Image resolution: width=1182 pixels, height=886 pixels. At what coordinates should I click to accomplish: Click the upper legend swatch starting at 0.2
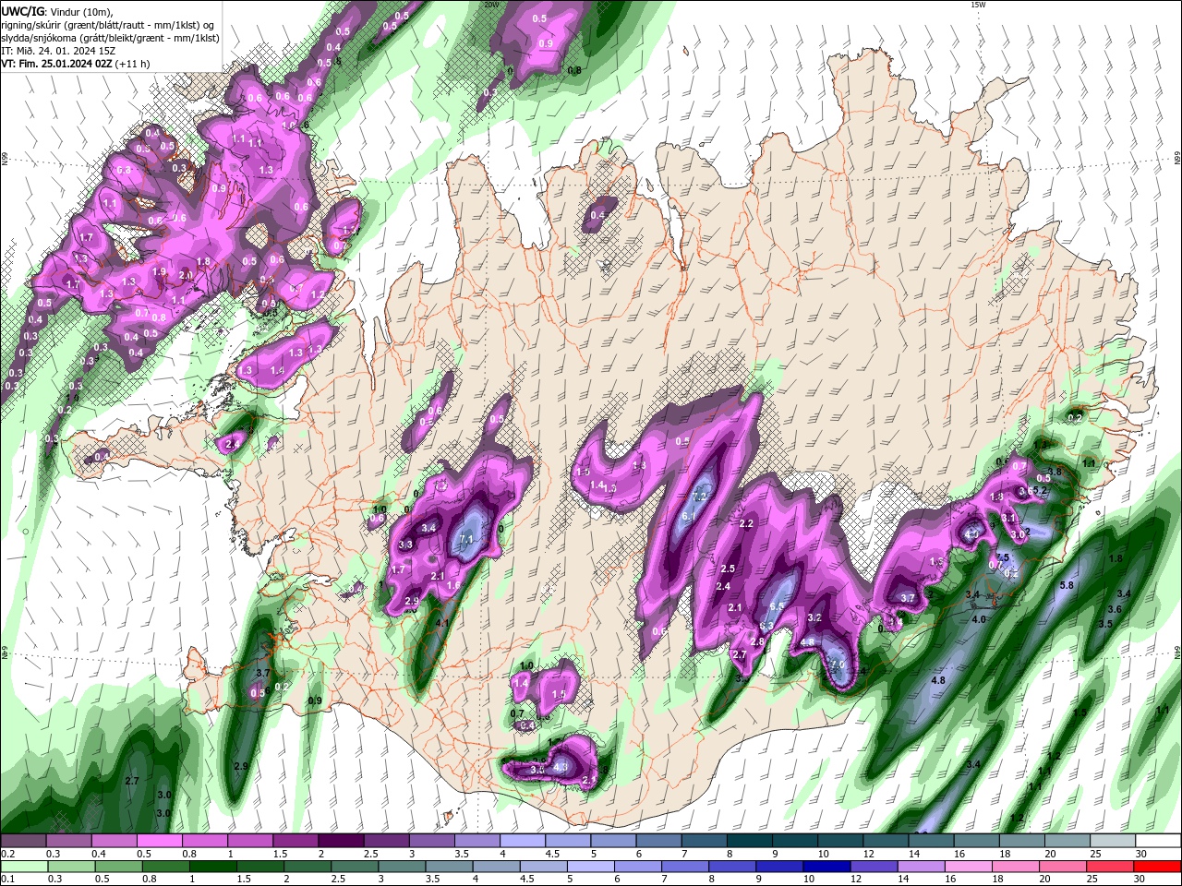click(23, 841)
